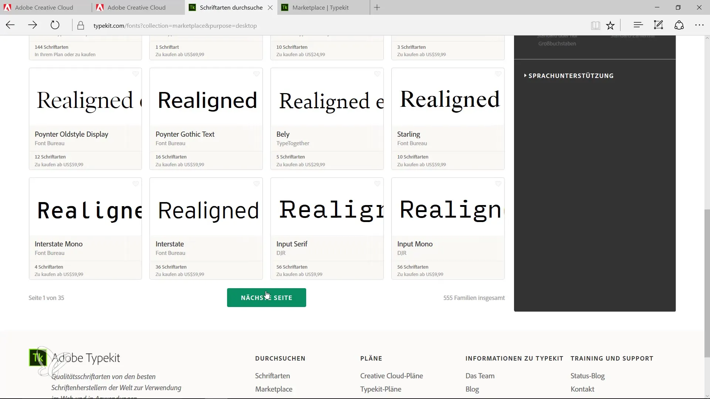
Task: Switch to first Adobe Creative Cloud tab
Action: tap(44, 7)
